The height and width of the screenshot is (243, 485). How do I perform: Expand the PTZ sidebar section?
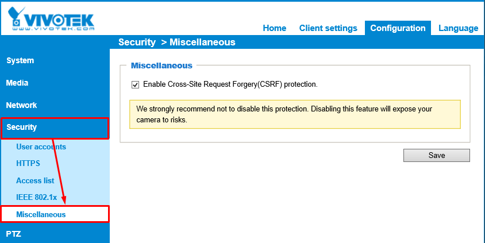13,234
